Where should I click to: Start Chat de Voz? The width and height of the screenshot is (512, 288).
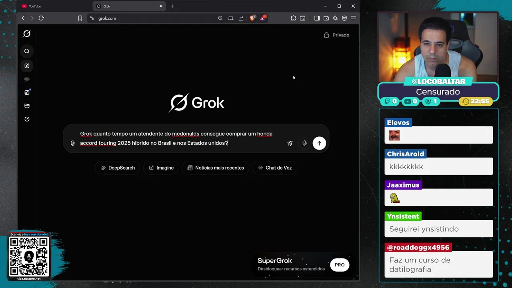coord(275,168)
